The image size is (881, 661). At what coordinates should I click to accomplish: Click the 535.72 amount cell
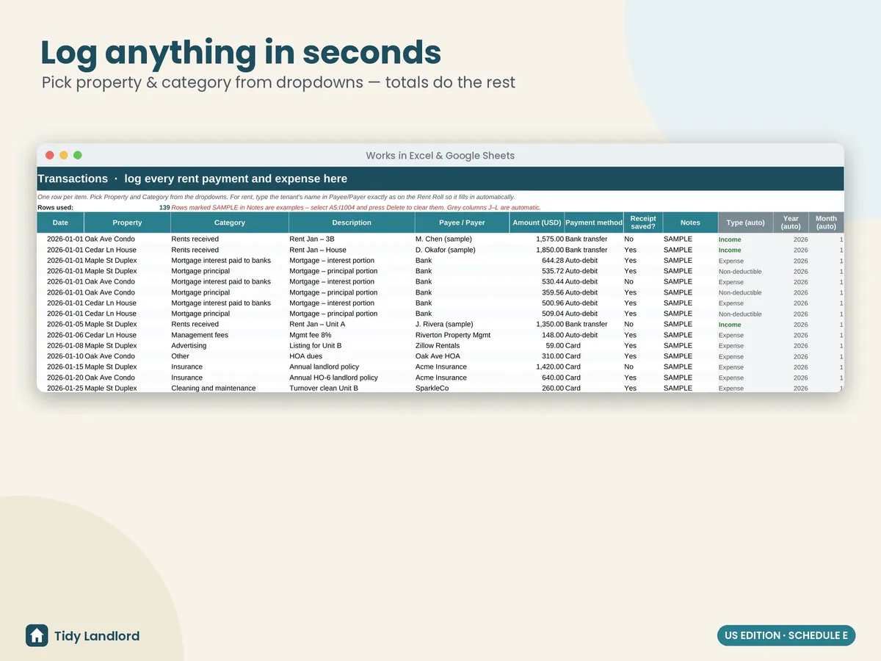(x=537, y=271)
